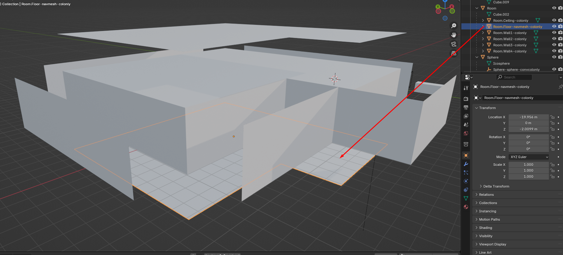Collapse the Transform panel

click(476, 108)
